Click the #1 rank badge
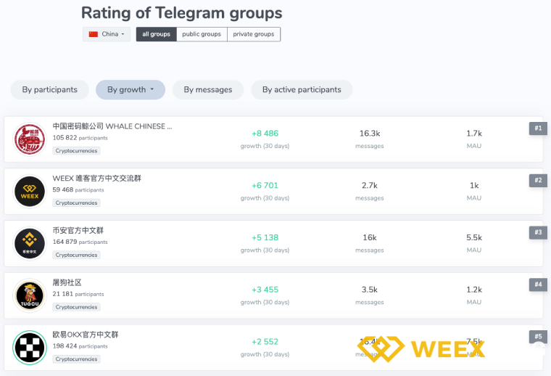The height and width of the screenshot is (376, 551). (537, 128)
